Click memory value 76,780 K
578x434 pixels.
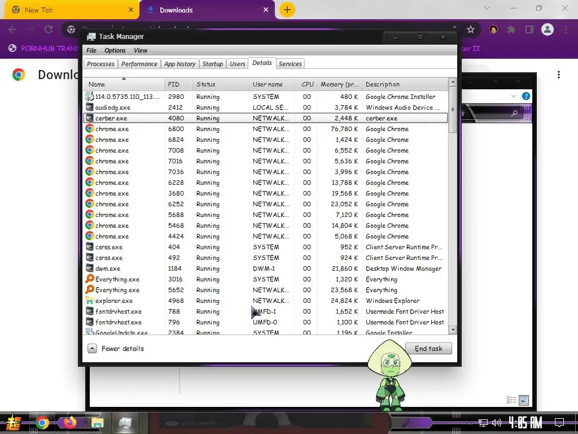point(344,129)
